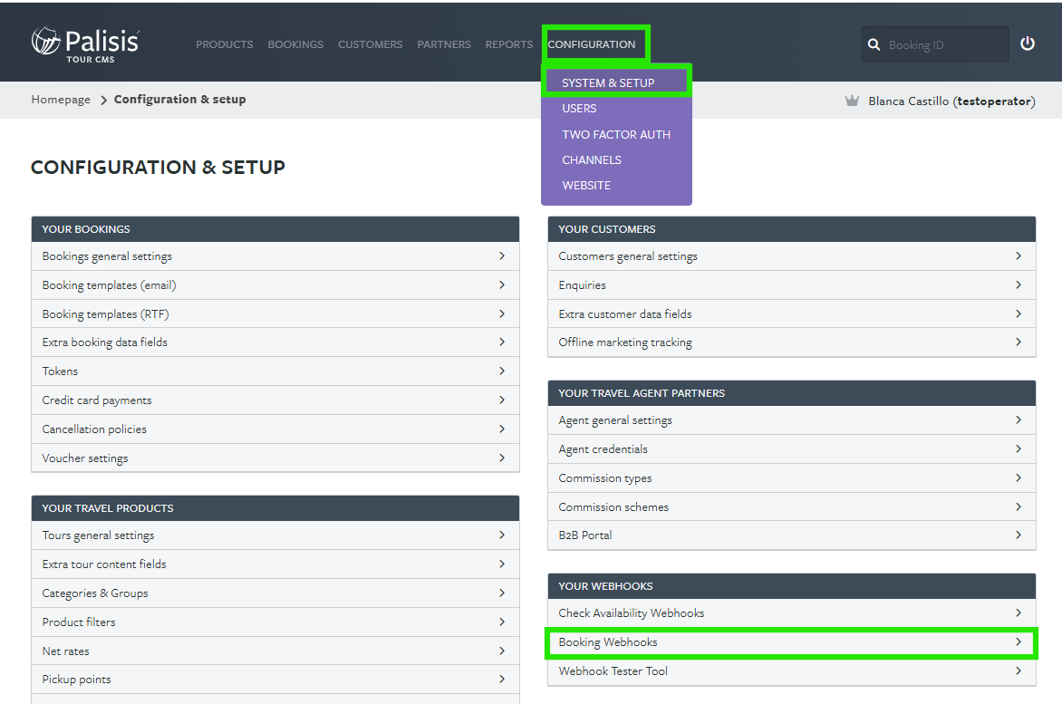Click the crown icon beside Blanca Castillo
1062x704 pixels.
pyautogui.click(x=852, y=101)
